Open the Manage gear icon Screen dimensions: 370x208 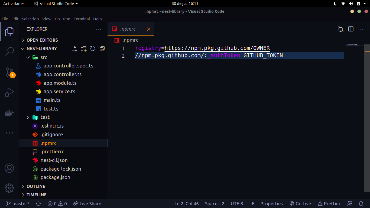pos(9,188)
